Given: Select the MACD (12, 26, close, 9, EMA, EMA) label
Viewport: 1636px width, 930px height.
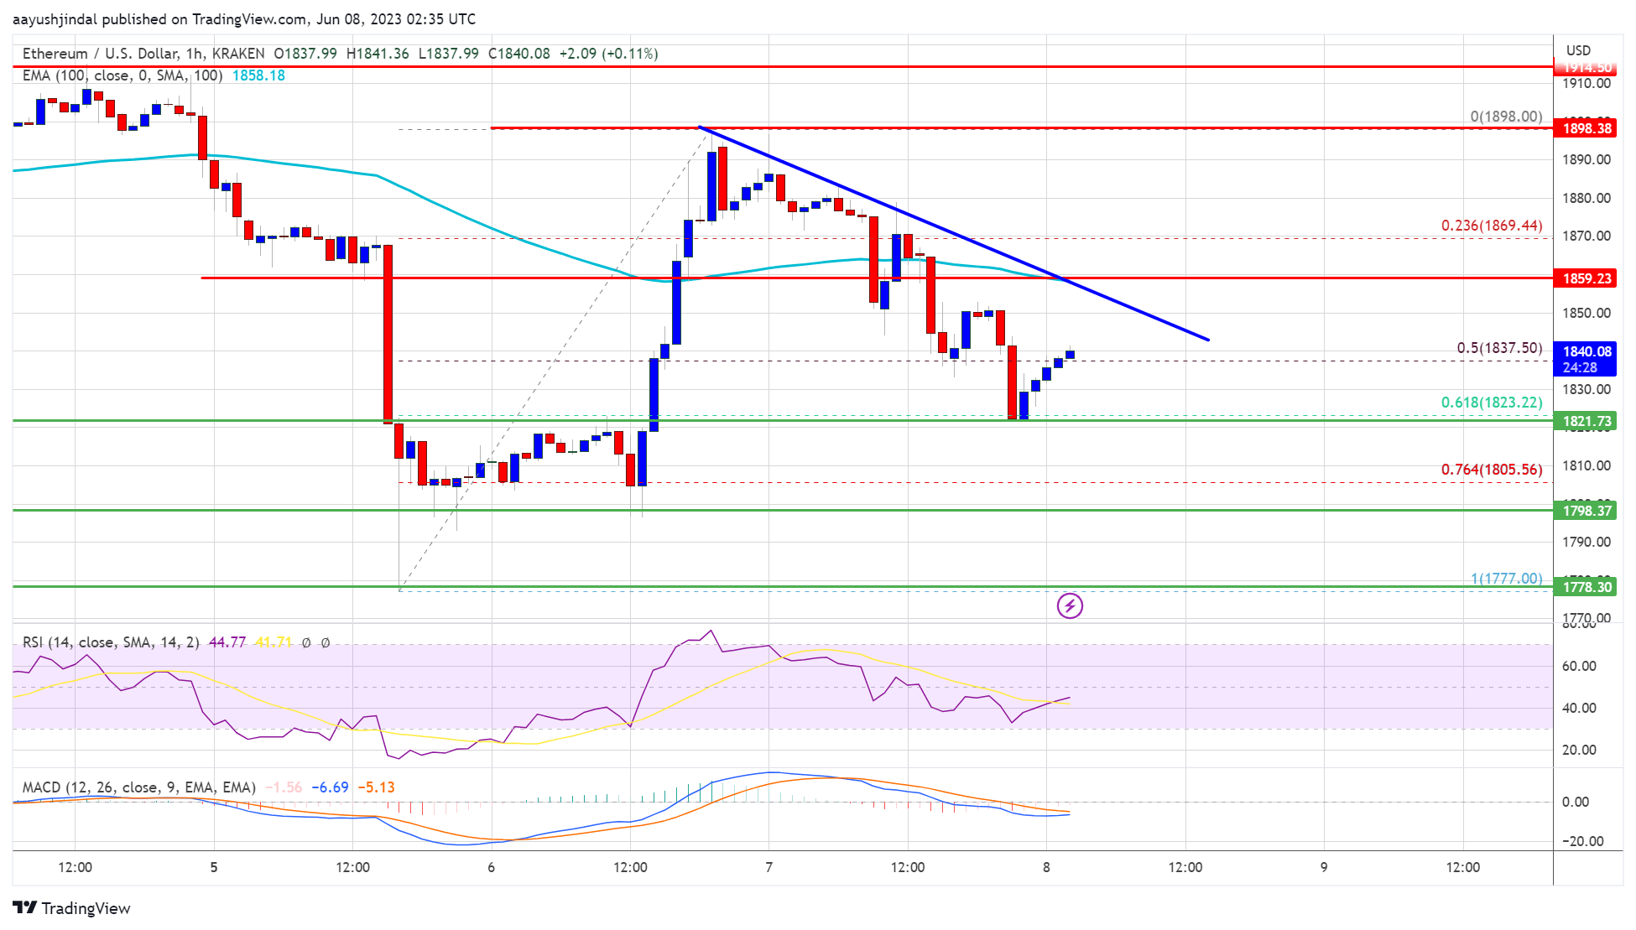Looking at the screenshot, I should [139, 787].
